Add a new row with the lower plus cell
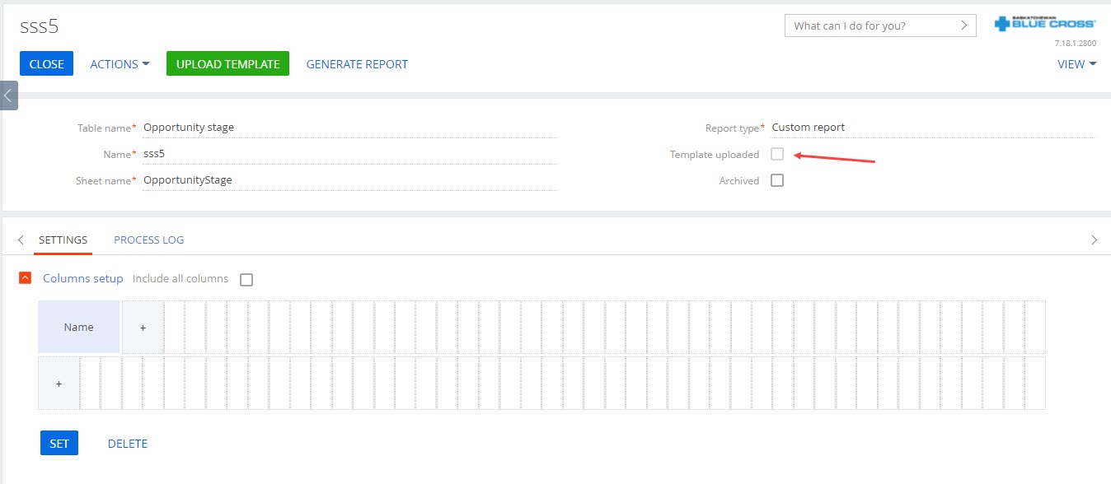 (x=59, y=384)
